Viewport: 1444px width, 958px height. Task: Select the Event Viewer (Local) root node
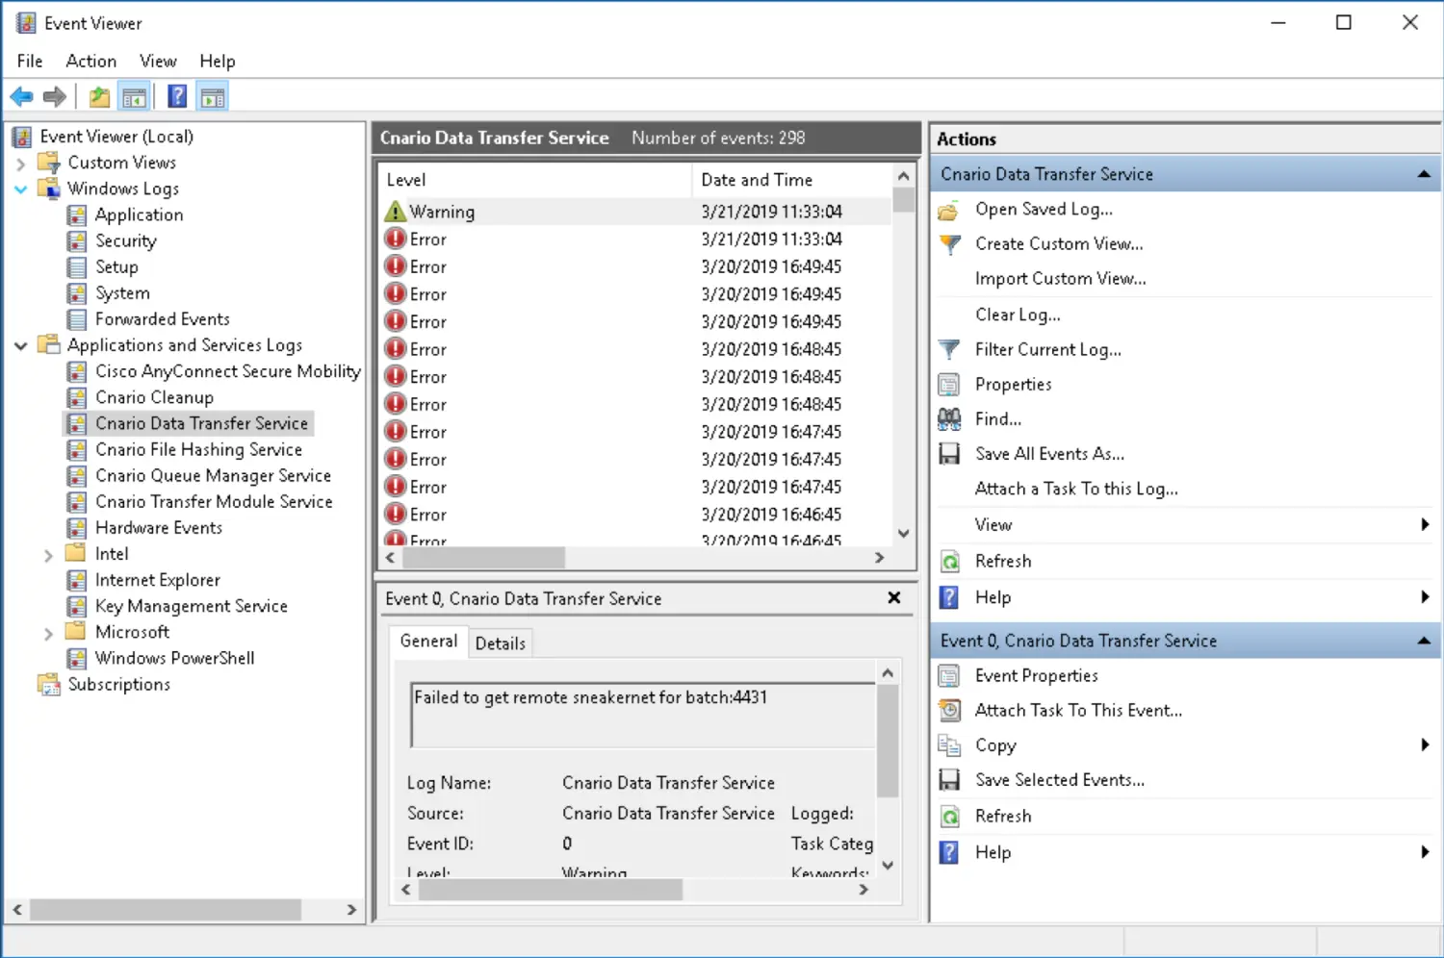[116, 137]
